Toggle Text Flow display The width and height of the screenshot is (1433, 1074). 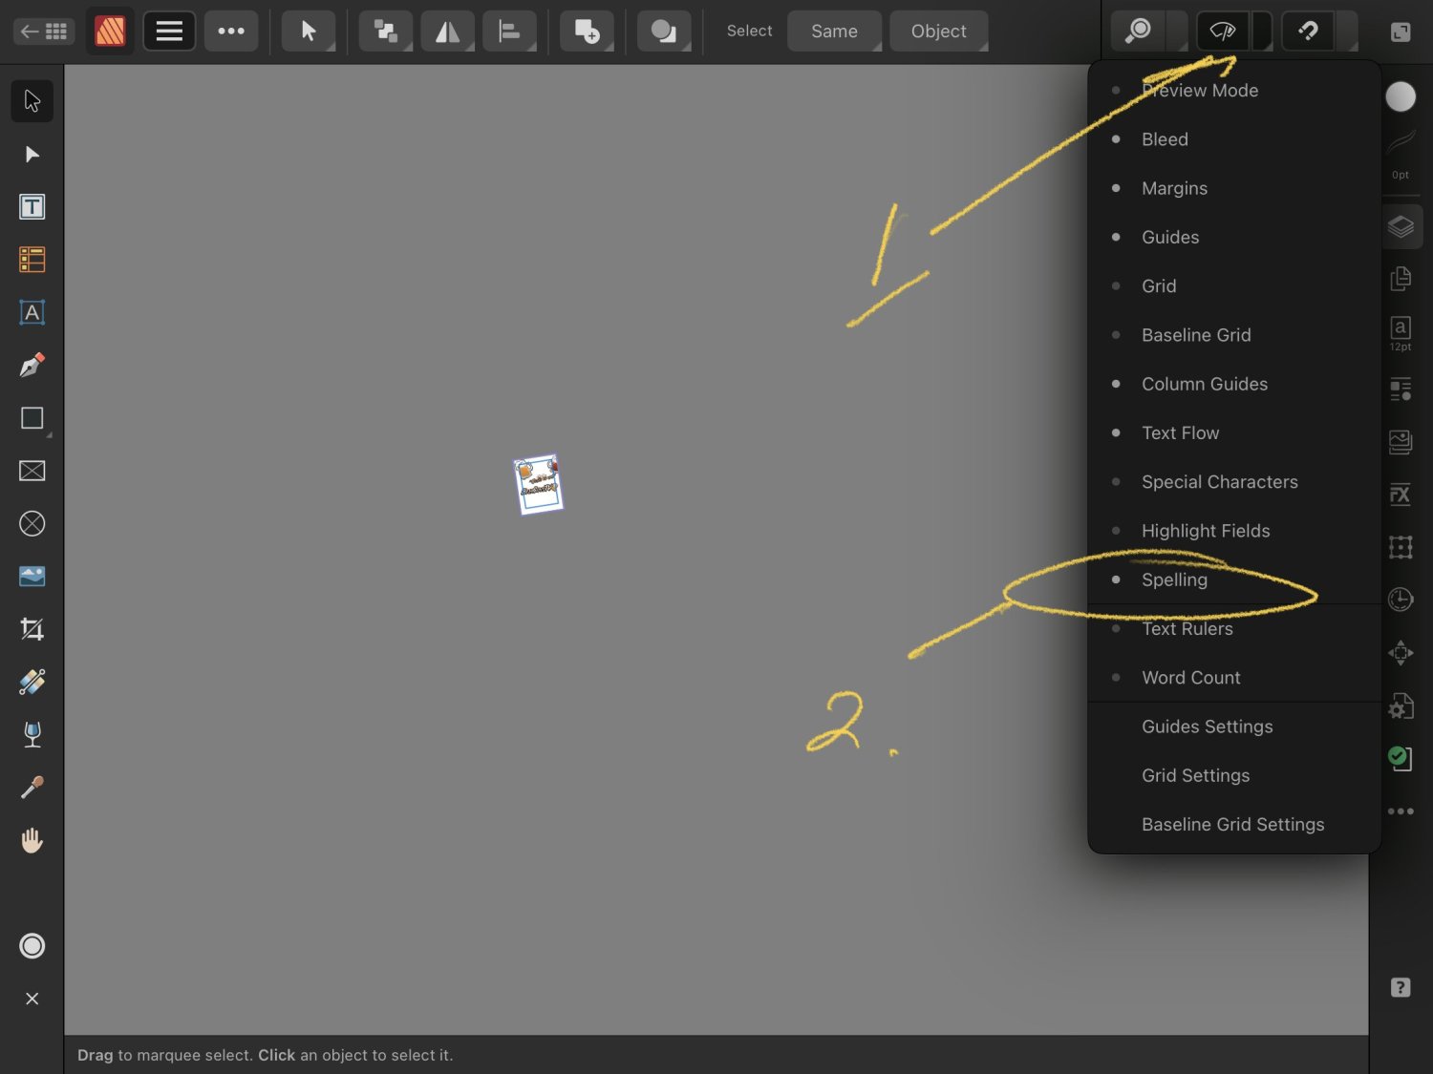[x=1234, y=432]
